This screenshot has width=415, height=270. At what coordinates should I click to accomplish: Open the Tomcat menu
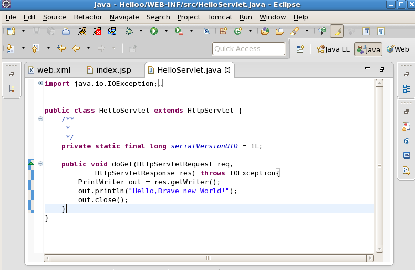pyautogui.click(x=220, y=17)
